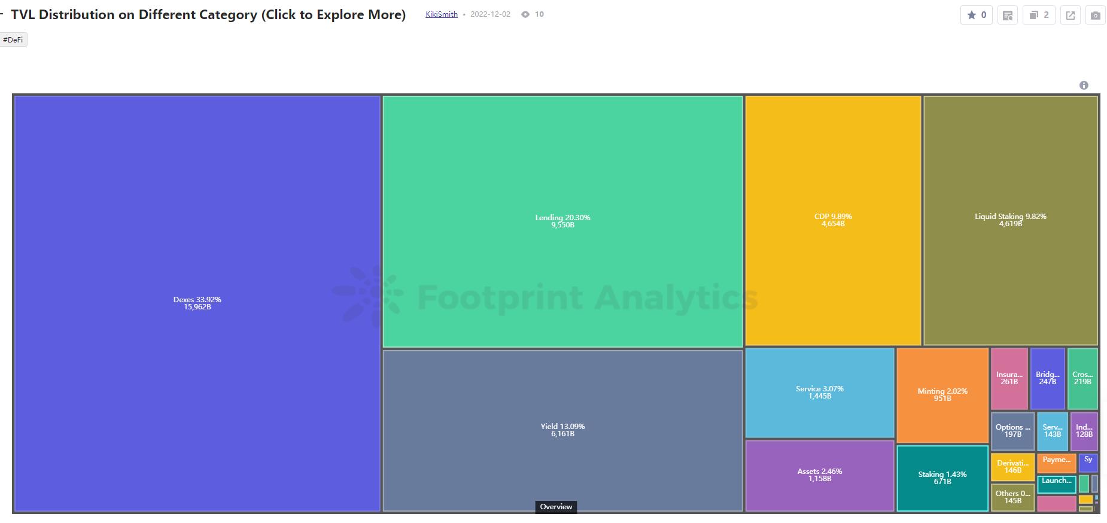Click the info icon above the treemap
The height and width of the screenshot is (523, 1107).
click(x=1084, y=86)
